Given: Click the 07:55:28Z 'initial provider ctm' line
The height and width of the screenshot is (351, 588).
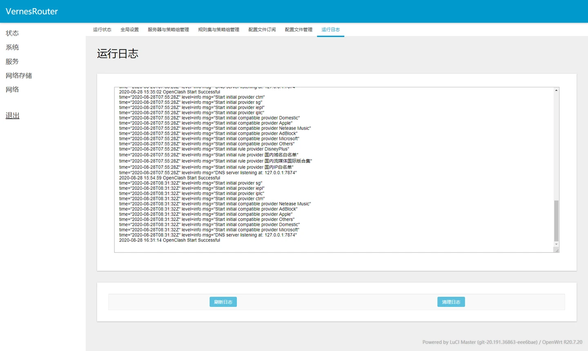Looking at the screenshot, I should click(192, 97).
